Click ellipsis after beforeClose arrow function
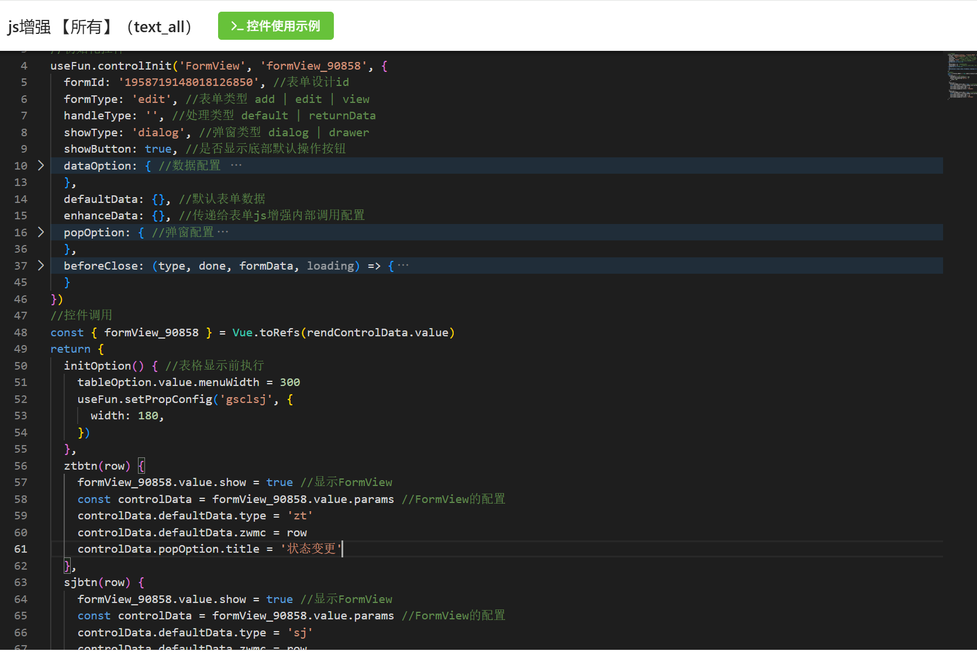 pyautogui.click(x=403, y=266)
